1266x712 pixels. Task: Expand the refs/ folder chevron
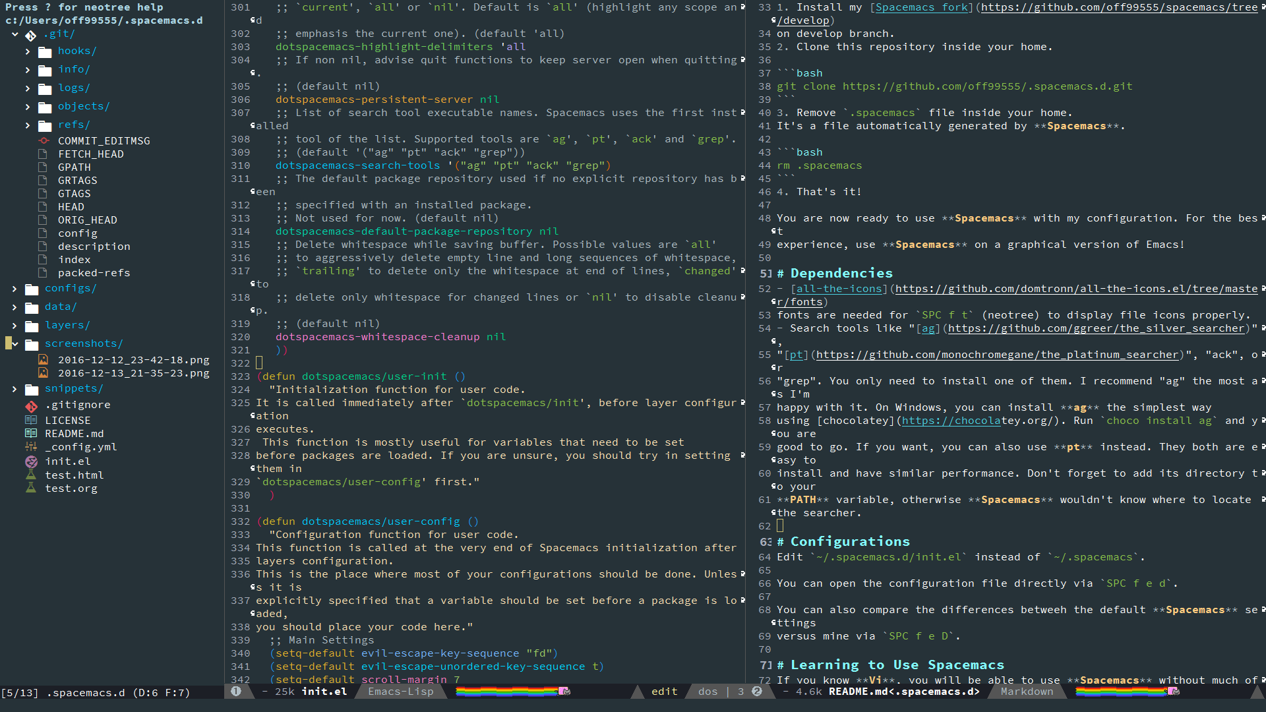click(x=28, y=125)
